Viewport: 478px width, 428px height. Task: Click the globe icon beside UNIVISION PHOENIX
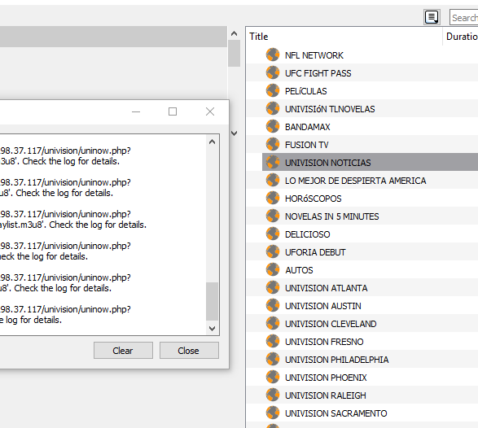(x=273, y=377)
